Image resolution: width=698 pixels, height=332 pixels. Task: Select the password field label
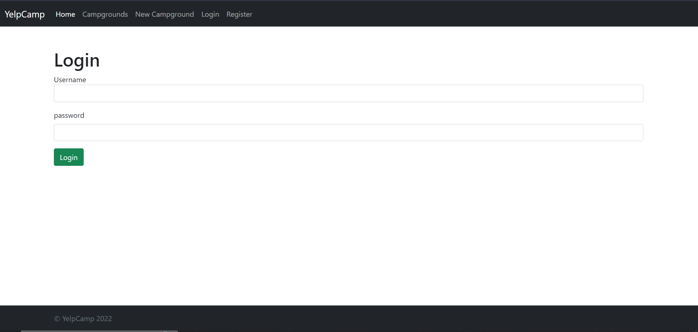[x=69, y=115]
